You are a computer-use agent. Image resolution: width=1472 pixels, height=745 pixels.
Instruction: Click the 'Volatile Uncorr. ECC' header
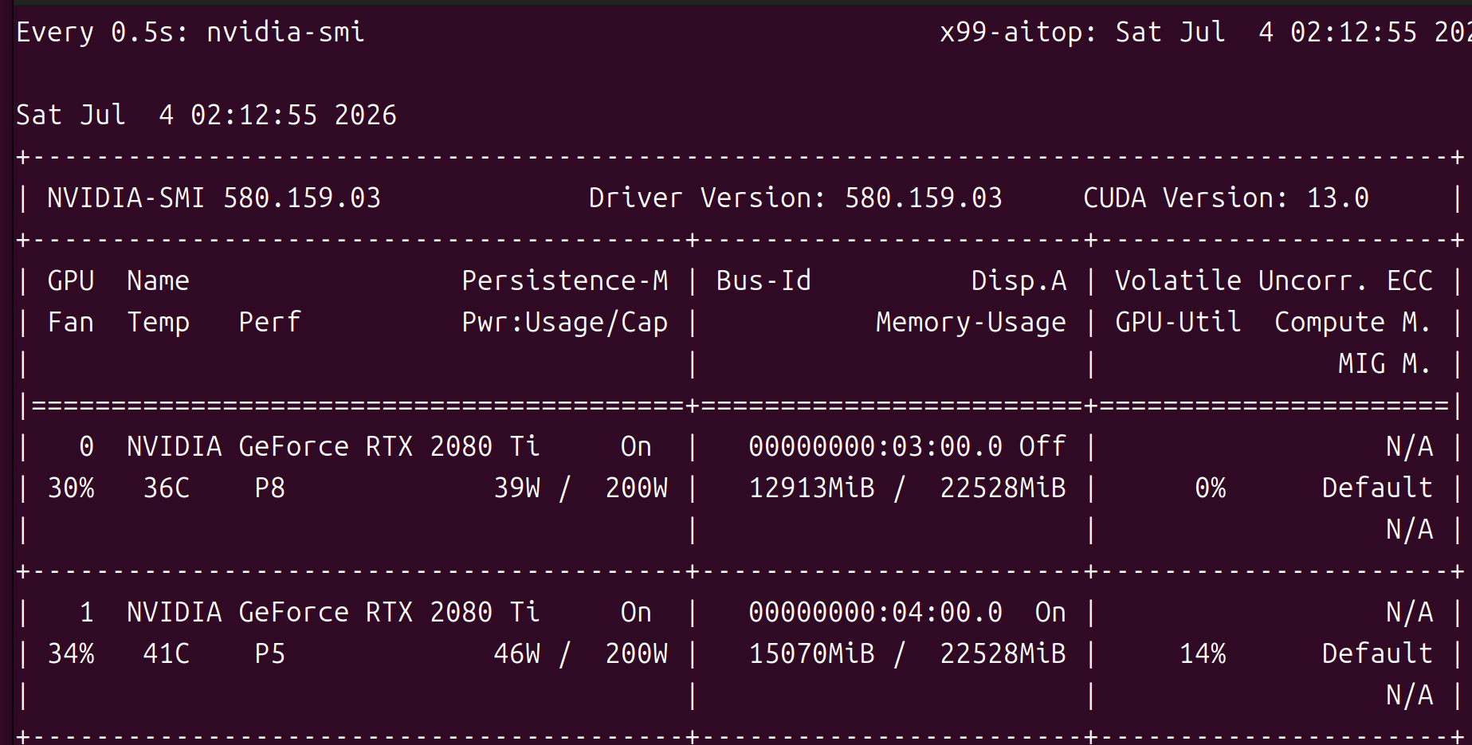click(1274, 280)
